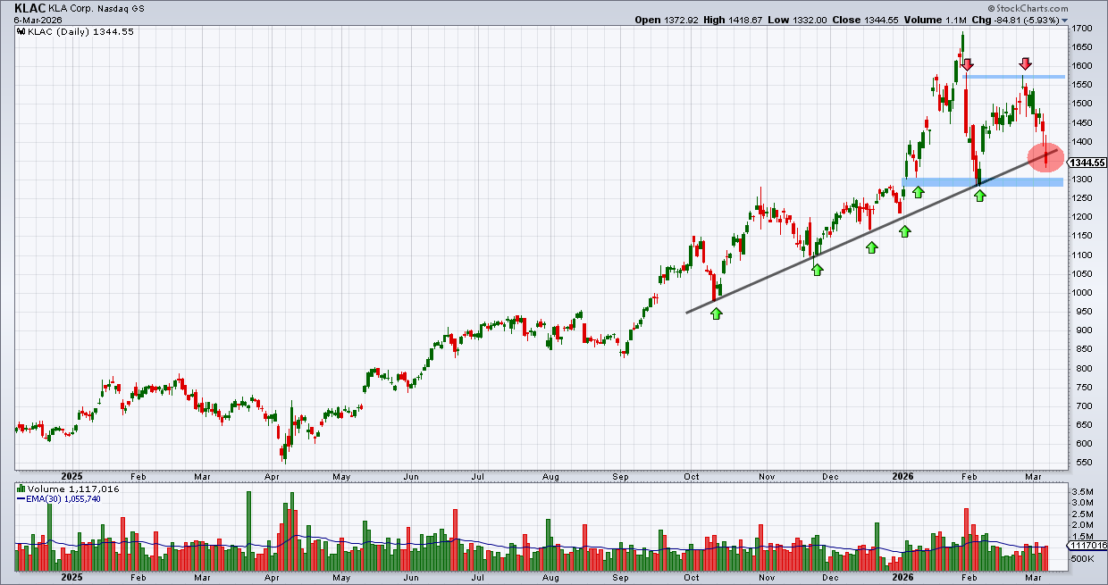Click the 1250 price axis label

coord(1082,198)
